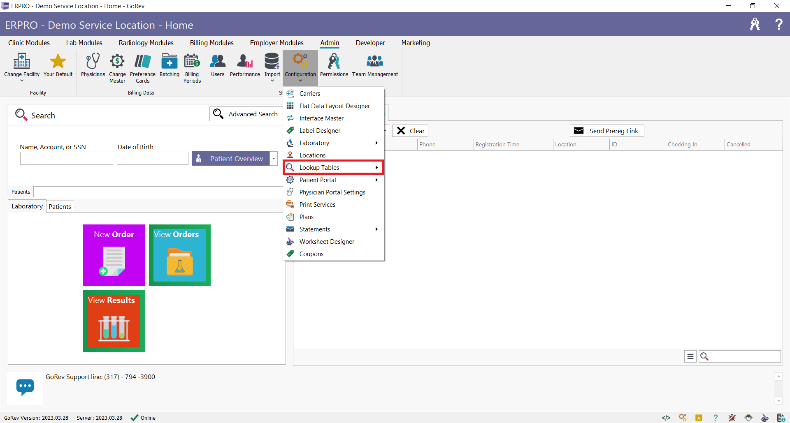Switch to Radiology Modules ribbon tab
This screenshot has height=423, width=790.
146,43
